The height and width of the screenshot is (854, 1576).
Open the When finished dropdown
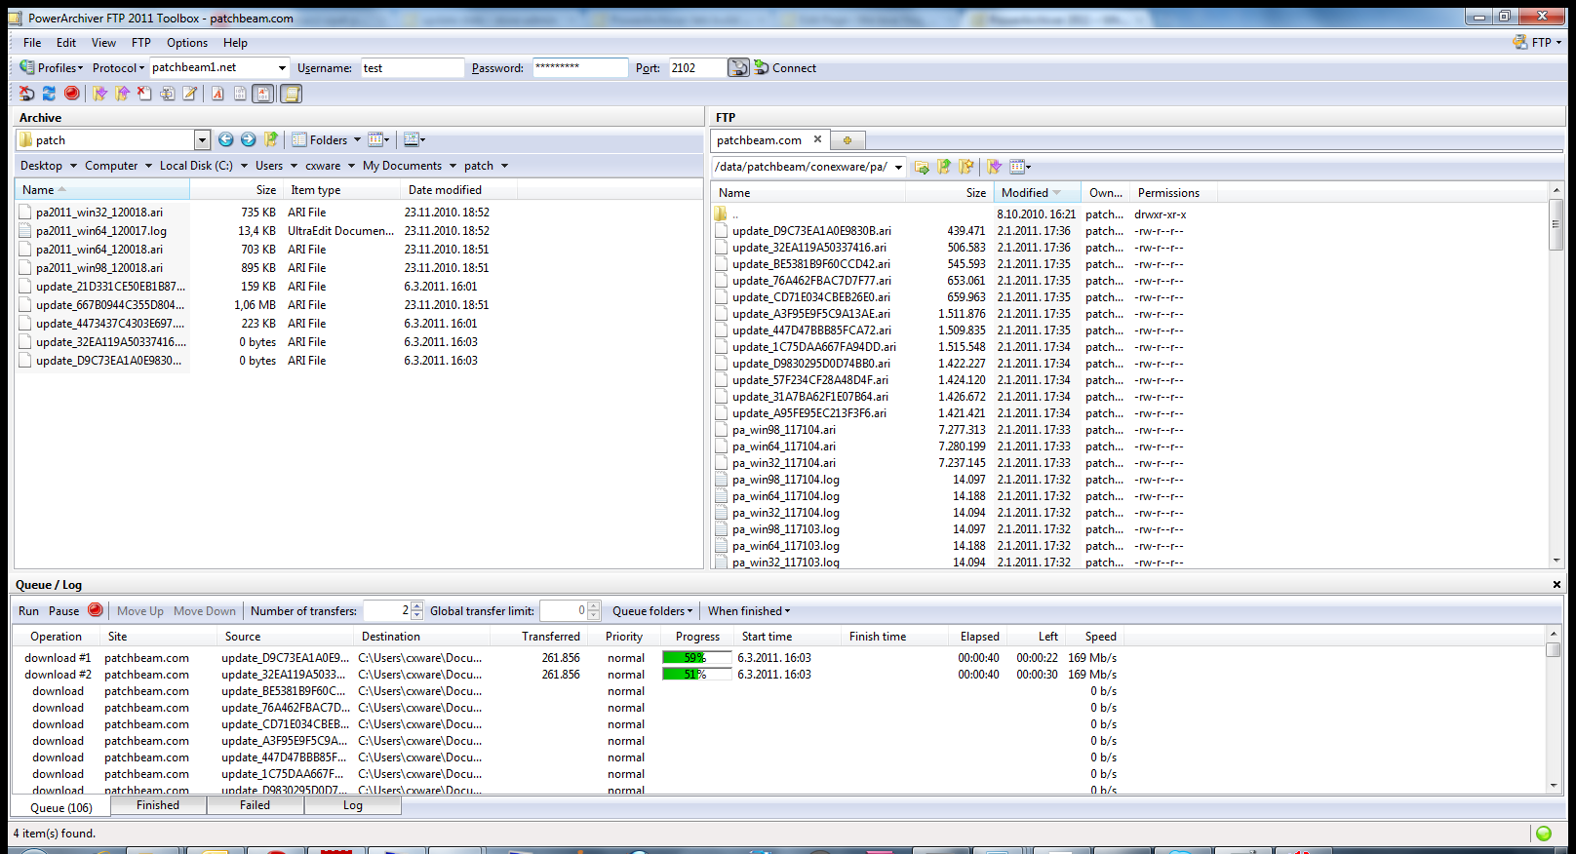(x=749, y=611)
